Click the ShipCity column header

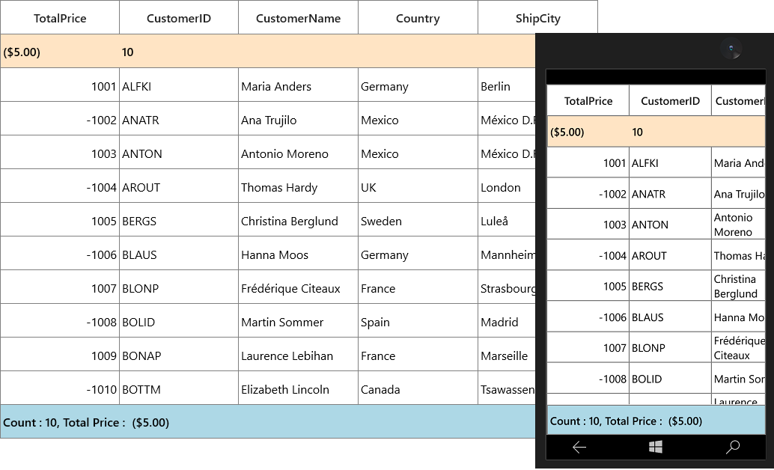click(537, 18)
